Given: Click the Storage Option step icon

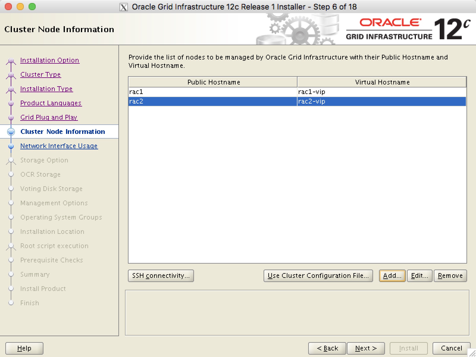Looking at the screenshot, I should pos(11,160).
